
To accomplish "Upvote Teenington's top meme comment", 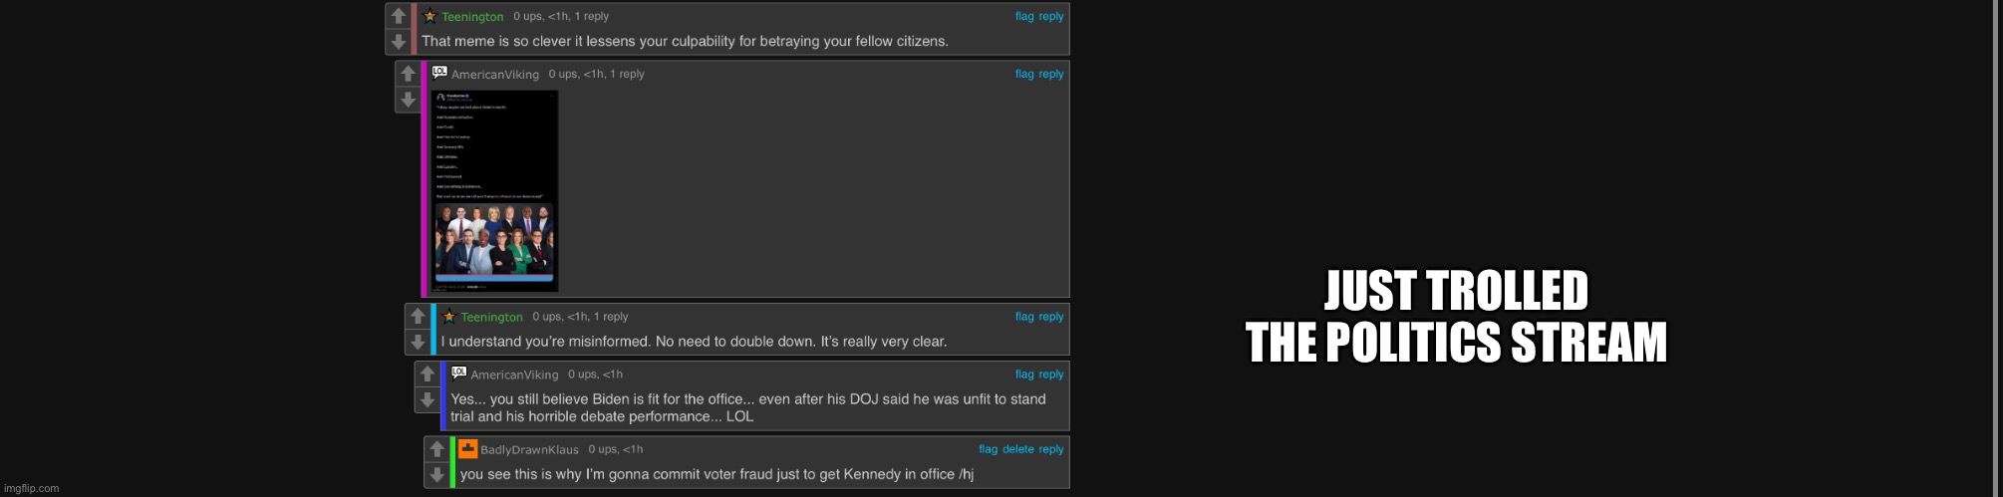I will coord(398,16).
